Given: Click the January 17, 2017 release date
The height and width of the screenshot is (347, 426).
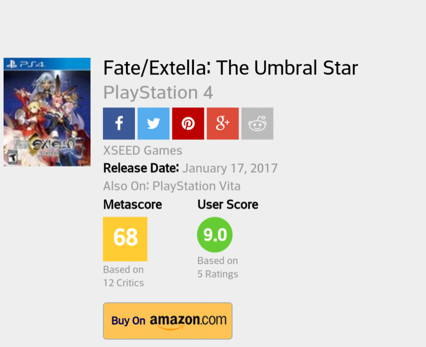Looking at the screenshot, I should [x=230, y=168].
